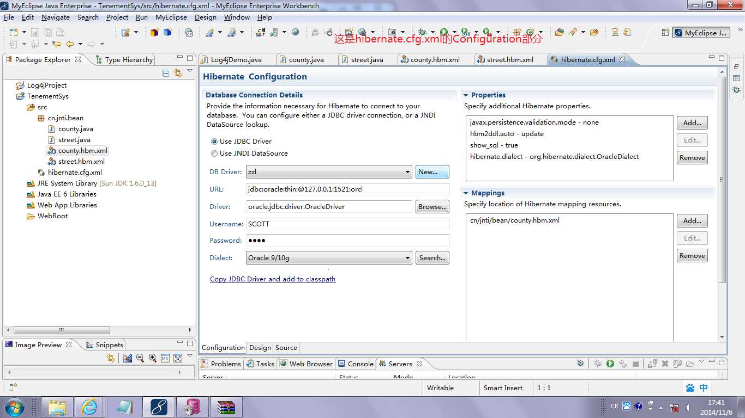Click the debug bug icon in toolbar
The height and width of the screenshot is (418, 745).
click(422, 33)
